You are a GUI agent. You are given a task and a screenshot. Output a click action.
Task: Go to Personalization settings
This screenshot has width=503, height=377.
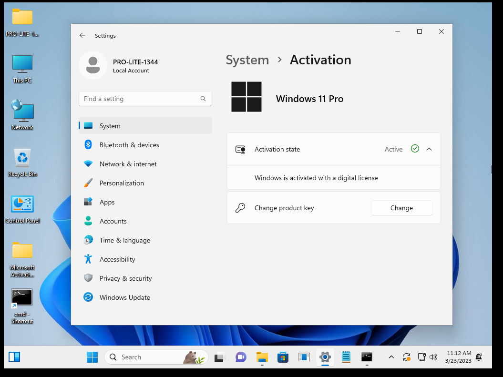click(x=145, y=183)
